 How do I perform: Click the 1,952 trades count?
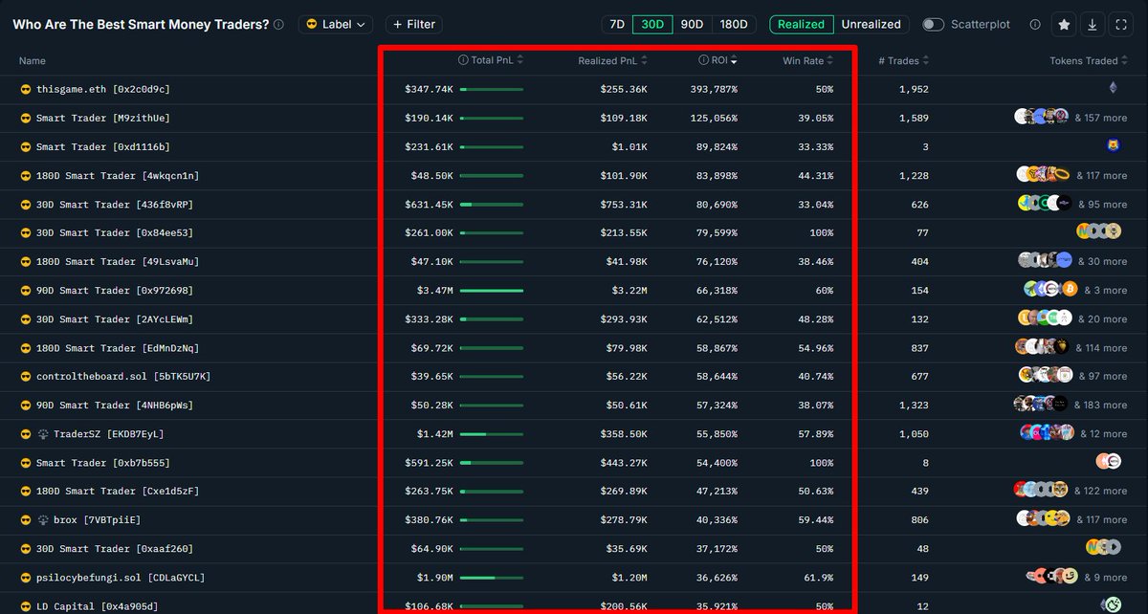(x=915, y=89)
